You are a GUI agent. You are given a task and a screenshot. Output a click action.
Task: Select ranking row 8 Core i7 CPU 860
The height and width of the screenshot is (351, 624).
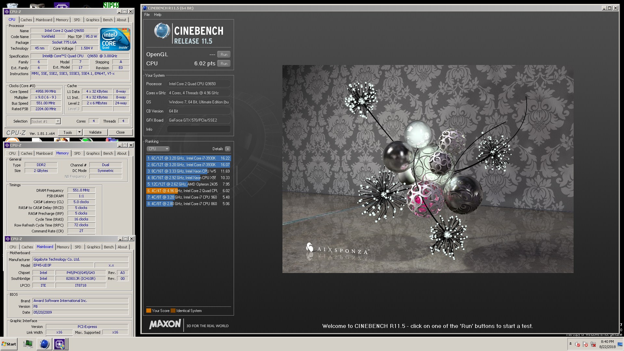[x=188, y=204]
